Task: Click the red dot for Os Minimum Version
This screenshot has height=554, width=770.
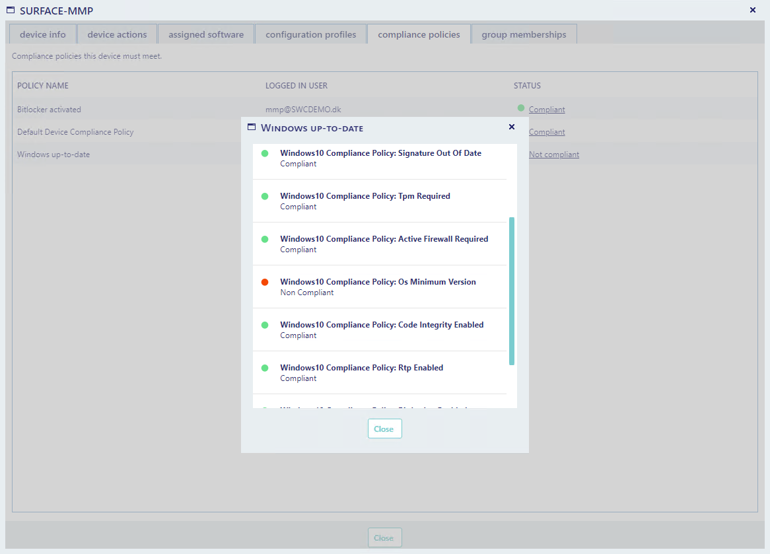Action: point(265,282)
